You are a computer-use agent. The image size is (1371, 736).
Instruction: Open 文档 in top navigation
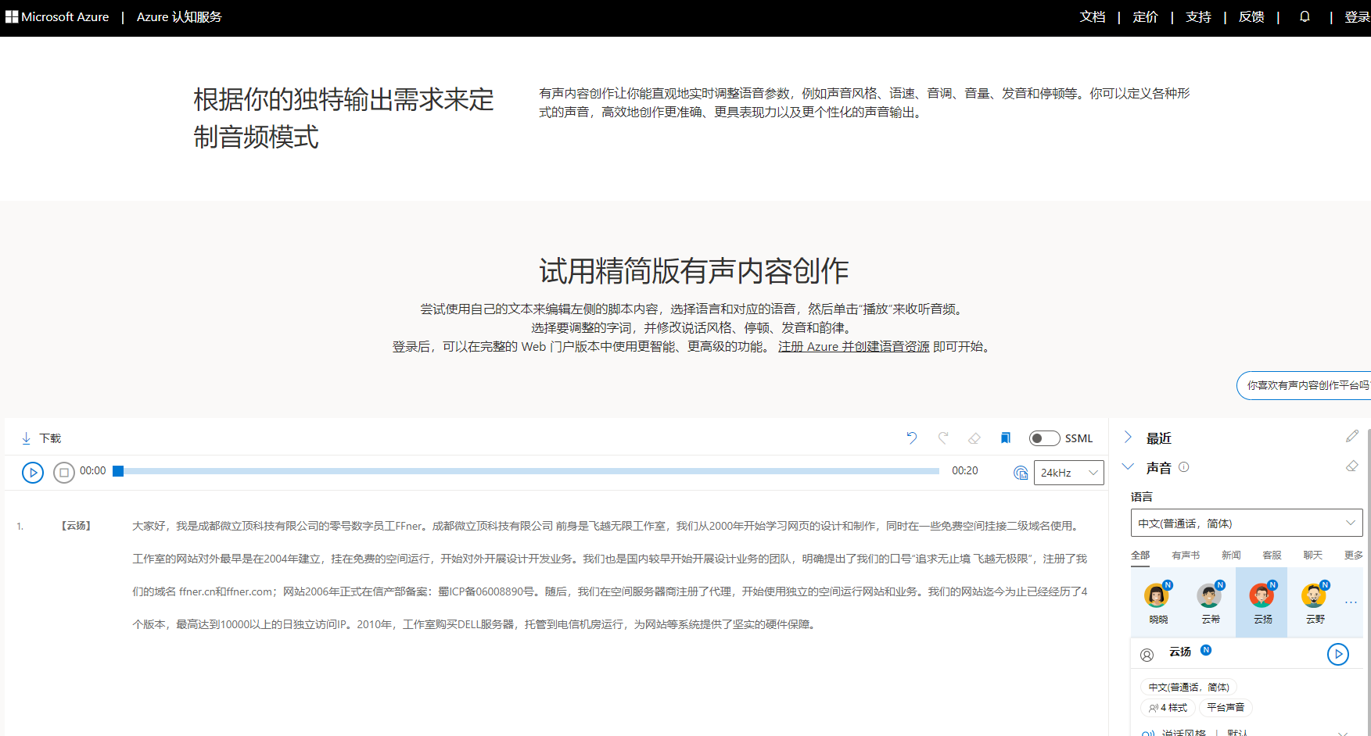pyautogui.click(x=1093, y=16)
